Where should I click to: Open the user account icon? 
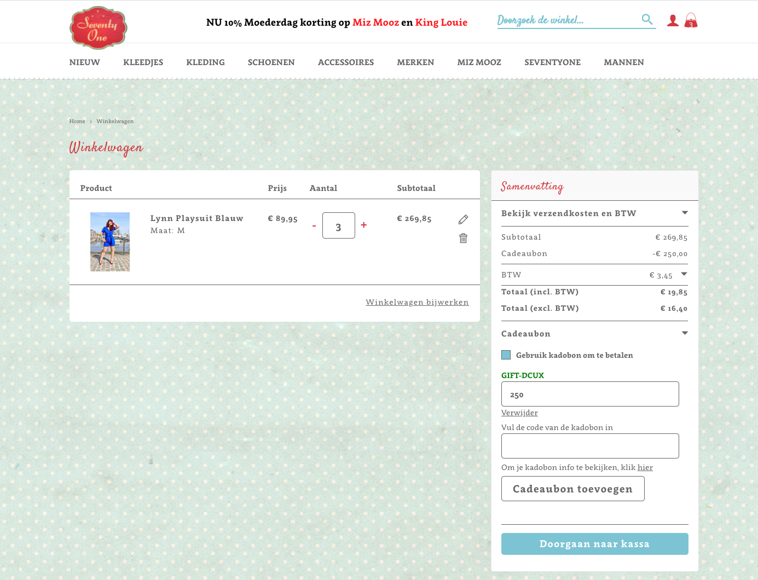coord(673,21)
